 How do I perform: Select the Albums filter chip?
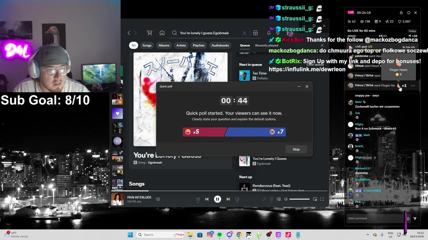pos(164,45)
